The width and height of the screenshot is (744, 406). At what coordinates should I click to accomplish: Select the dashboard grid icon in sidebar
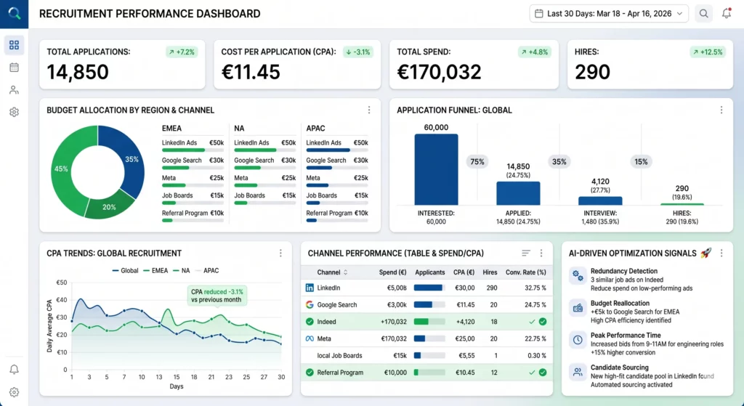14,45
